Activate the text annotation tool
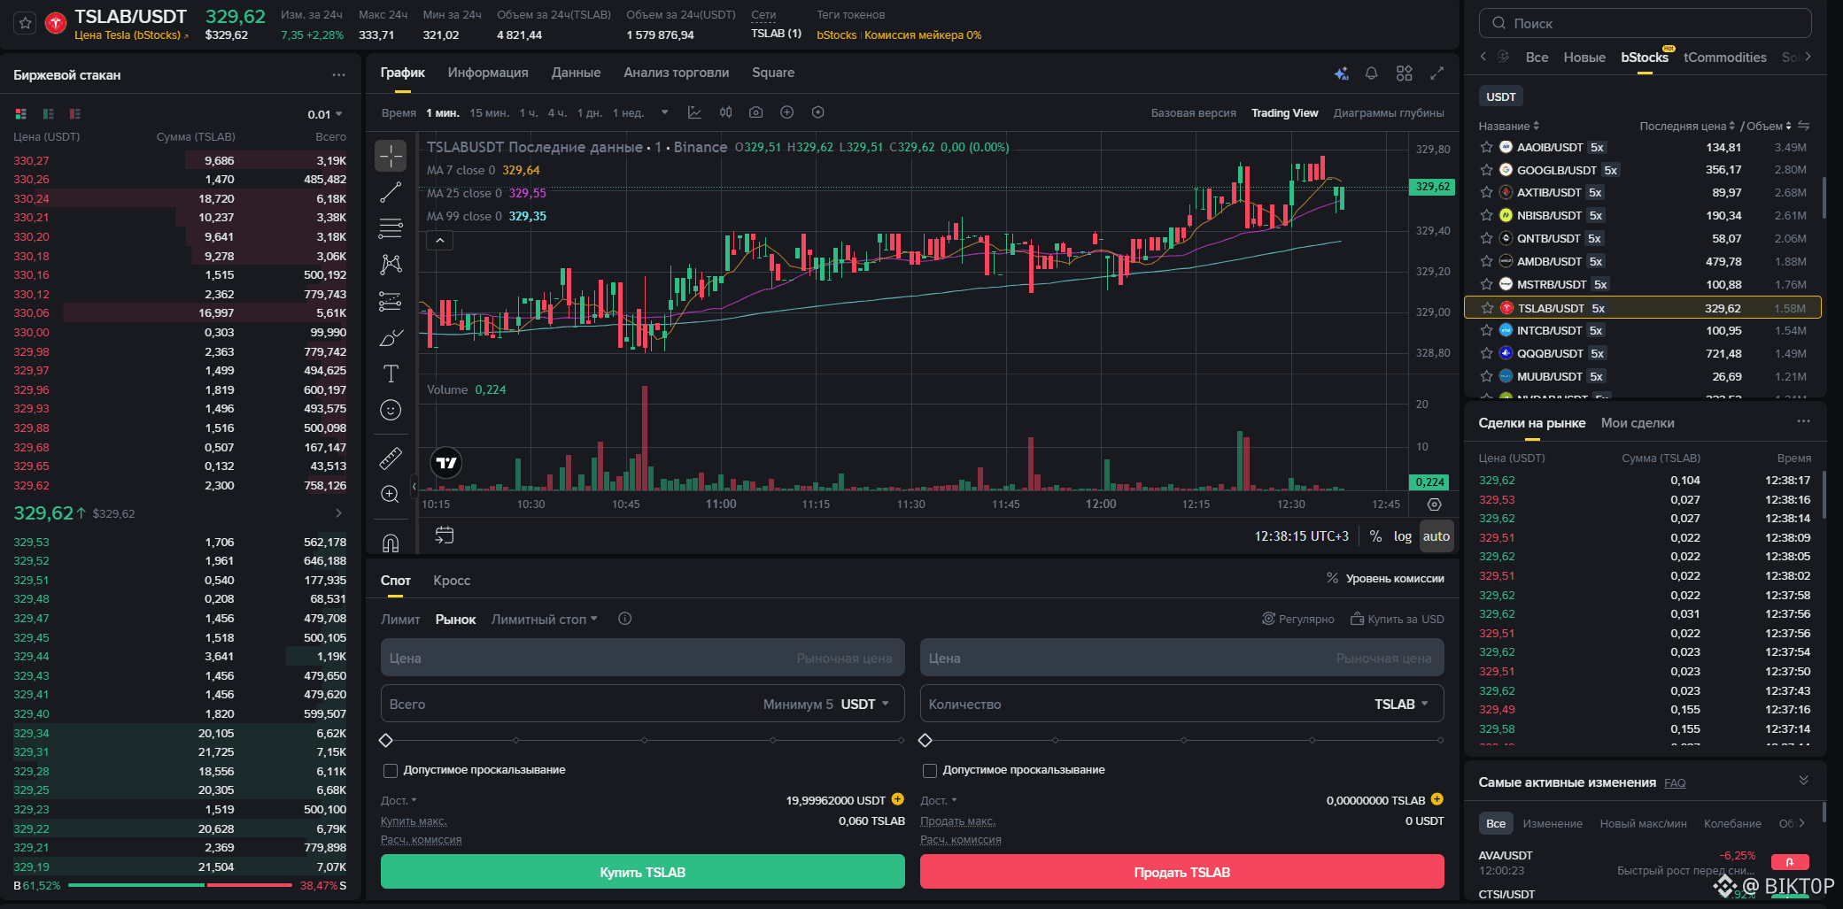Image resolution: width=1843 pixels, height=909 pixels. (x=391, y=374)
